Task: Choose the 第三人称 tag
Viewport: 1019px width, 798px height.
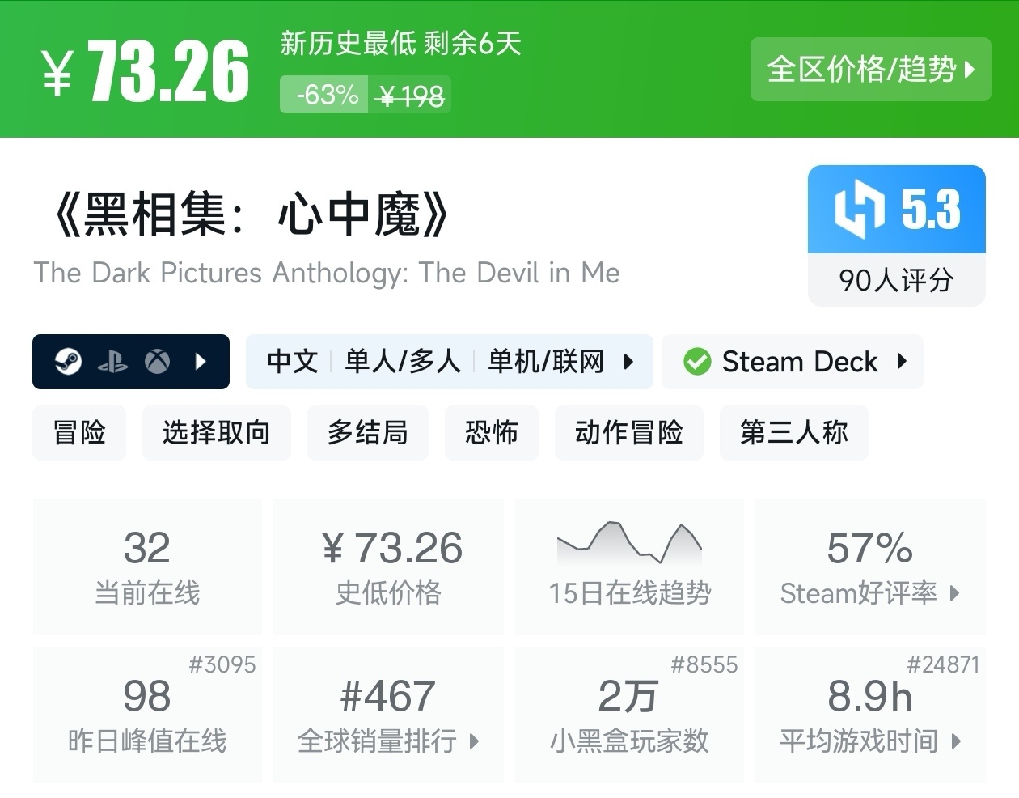Action: click(x=793, y=433)
